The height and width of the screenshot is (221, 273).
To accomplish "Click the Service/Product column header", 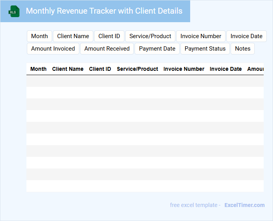I will tap(137, 69).
